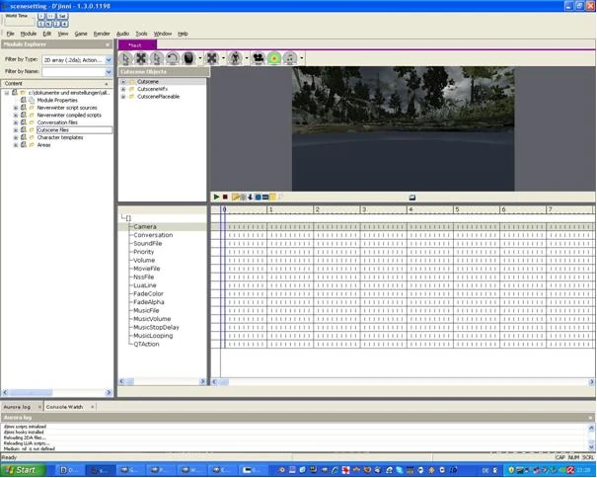This screenshot has width=597, height=478.
Task: Open the File menu
Action: 10,34
